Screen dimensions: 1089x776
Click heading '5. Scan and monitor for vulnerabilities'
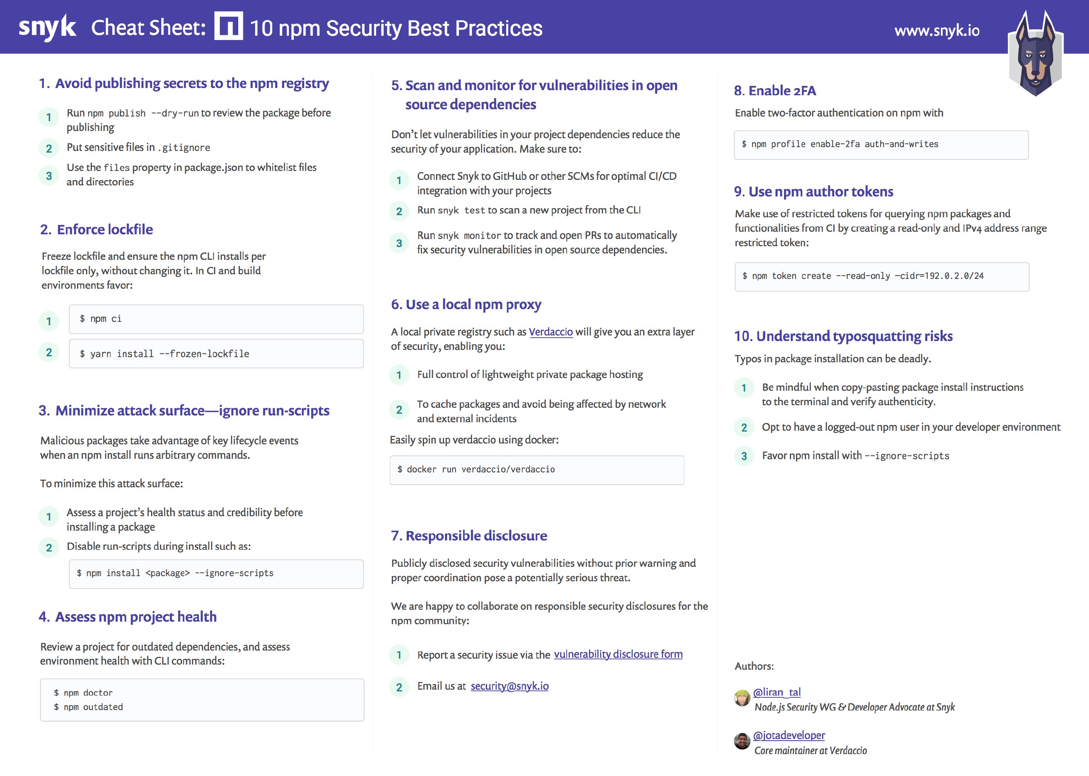534,95
